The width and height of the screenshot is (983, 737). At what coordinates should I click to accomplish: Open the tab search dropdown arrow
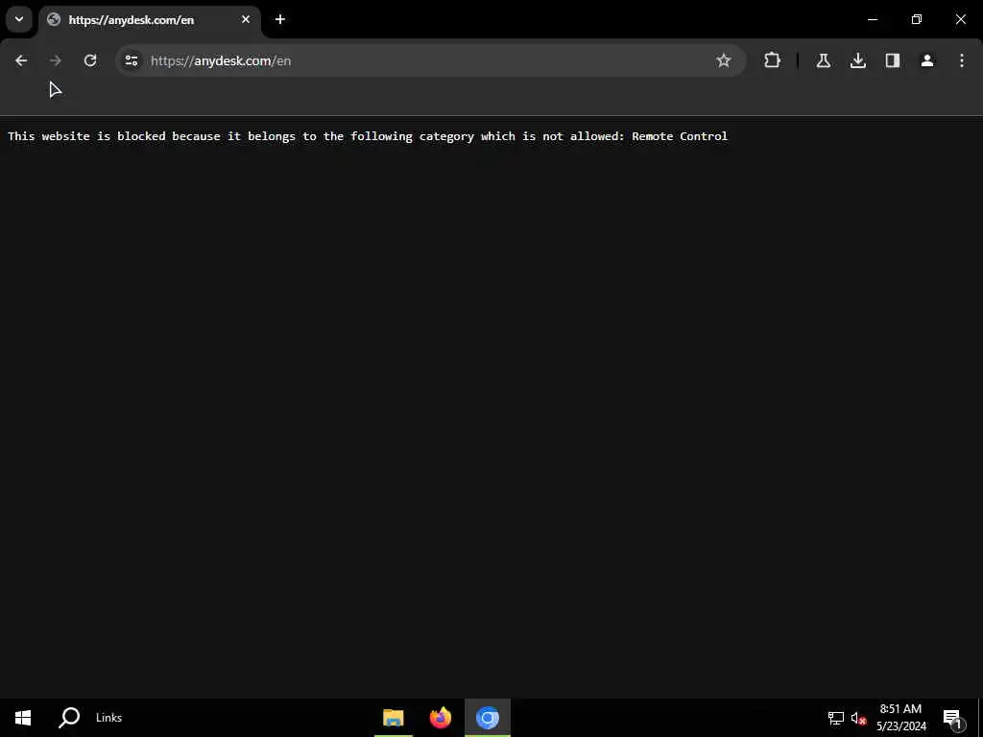[x=19, y=19]
